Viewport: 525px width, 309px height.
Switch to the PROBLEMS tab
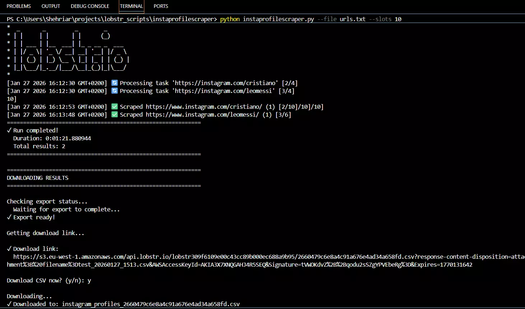pyautogui.click(x=19, y=6)
